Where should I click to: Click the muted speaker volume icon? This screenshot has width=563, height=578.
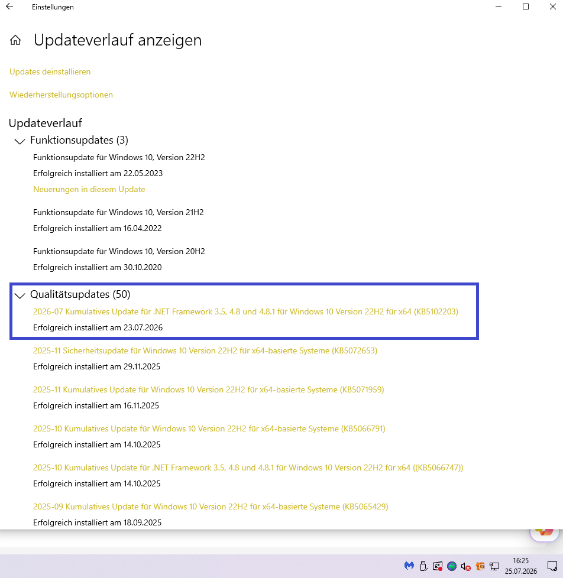[x=466, y=566]
